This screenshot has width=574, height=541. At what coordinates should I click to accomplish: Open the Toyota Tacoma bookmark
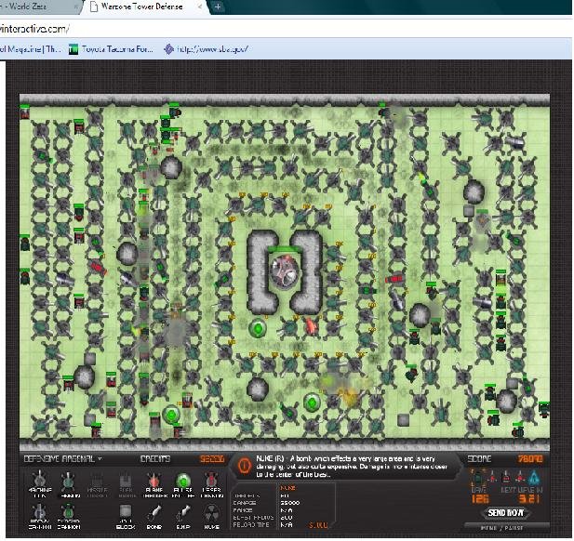click(112, 48)
